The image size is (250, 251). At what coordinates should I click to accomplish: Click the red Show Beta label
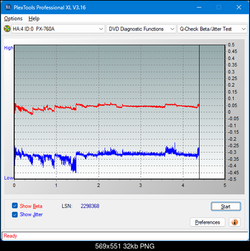(x=31, y=206)
